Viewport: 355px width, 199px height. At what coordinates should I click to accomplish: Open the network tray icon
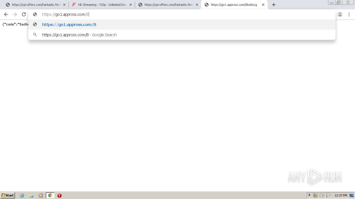[x=315, y=195]
